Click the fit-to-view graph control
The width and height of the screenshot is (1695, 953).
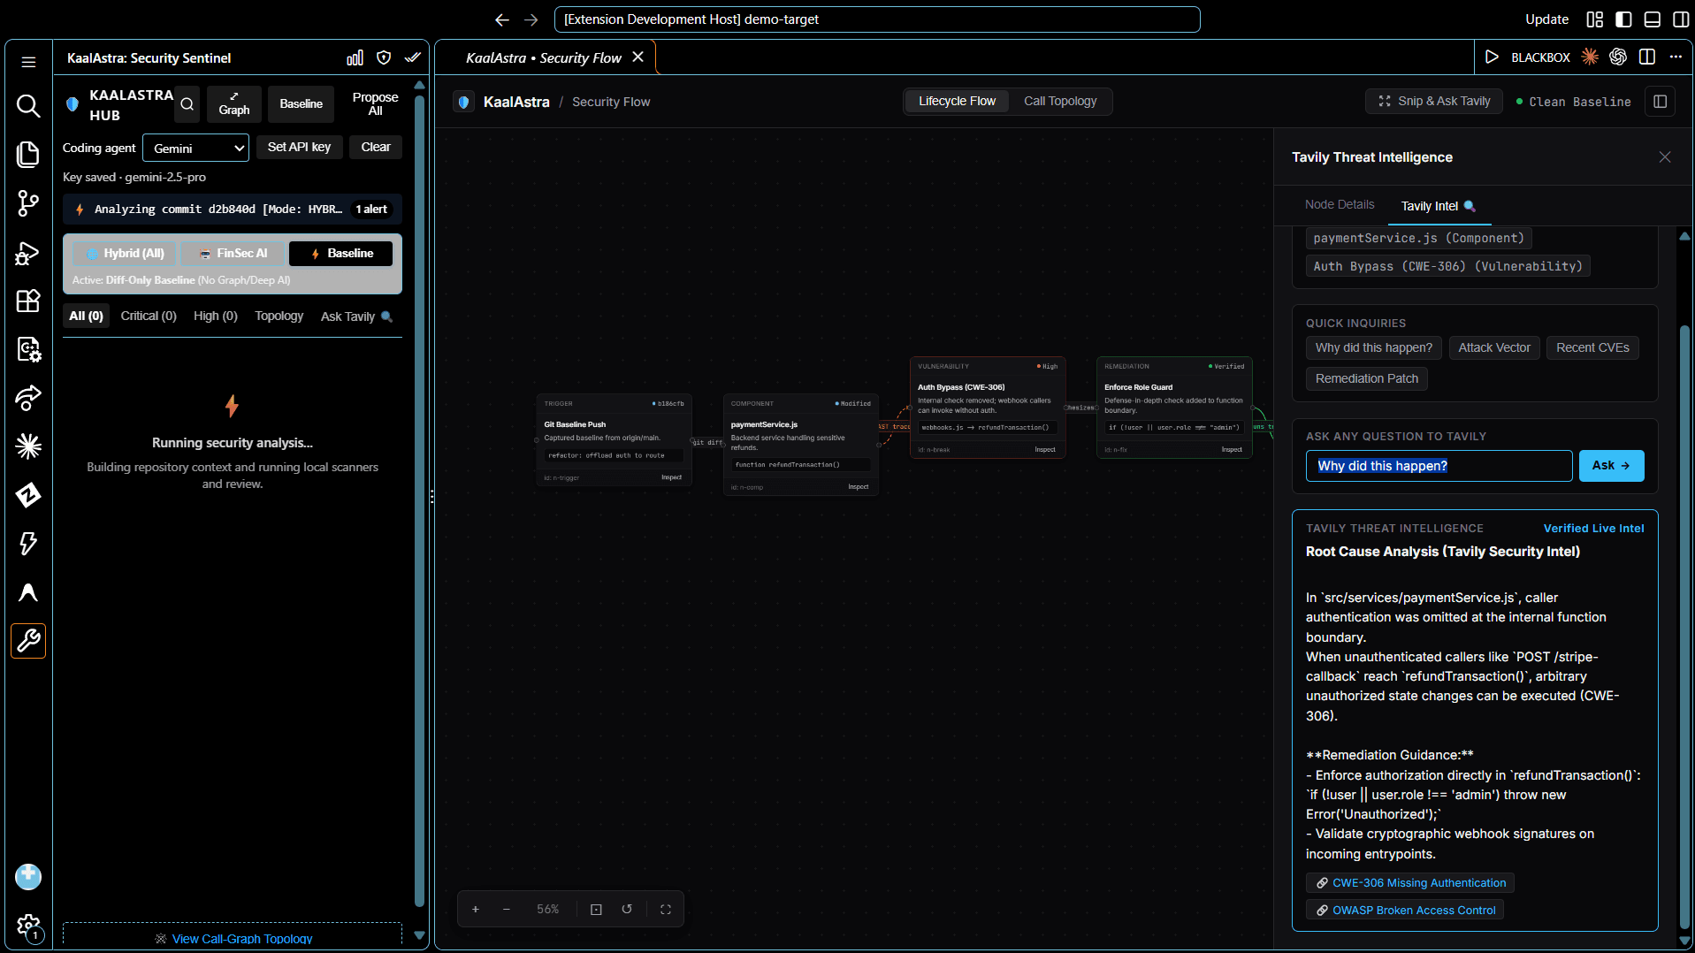pos(596,909)
